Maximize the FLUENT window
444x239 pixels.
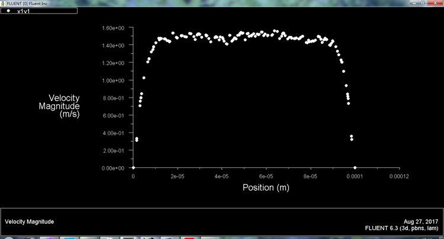423,3
